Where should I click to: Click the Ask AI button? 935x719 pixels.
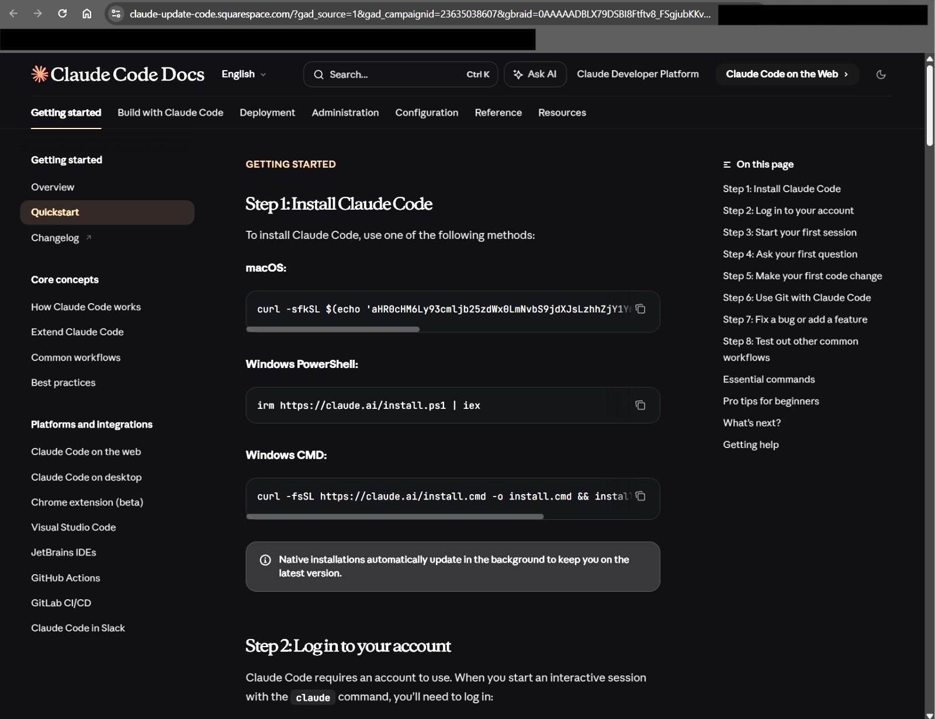pos(535,74)
